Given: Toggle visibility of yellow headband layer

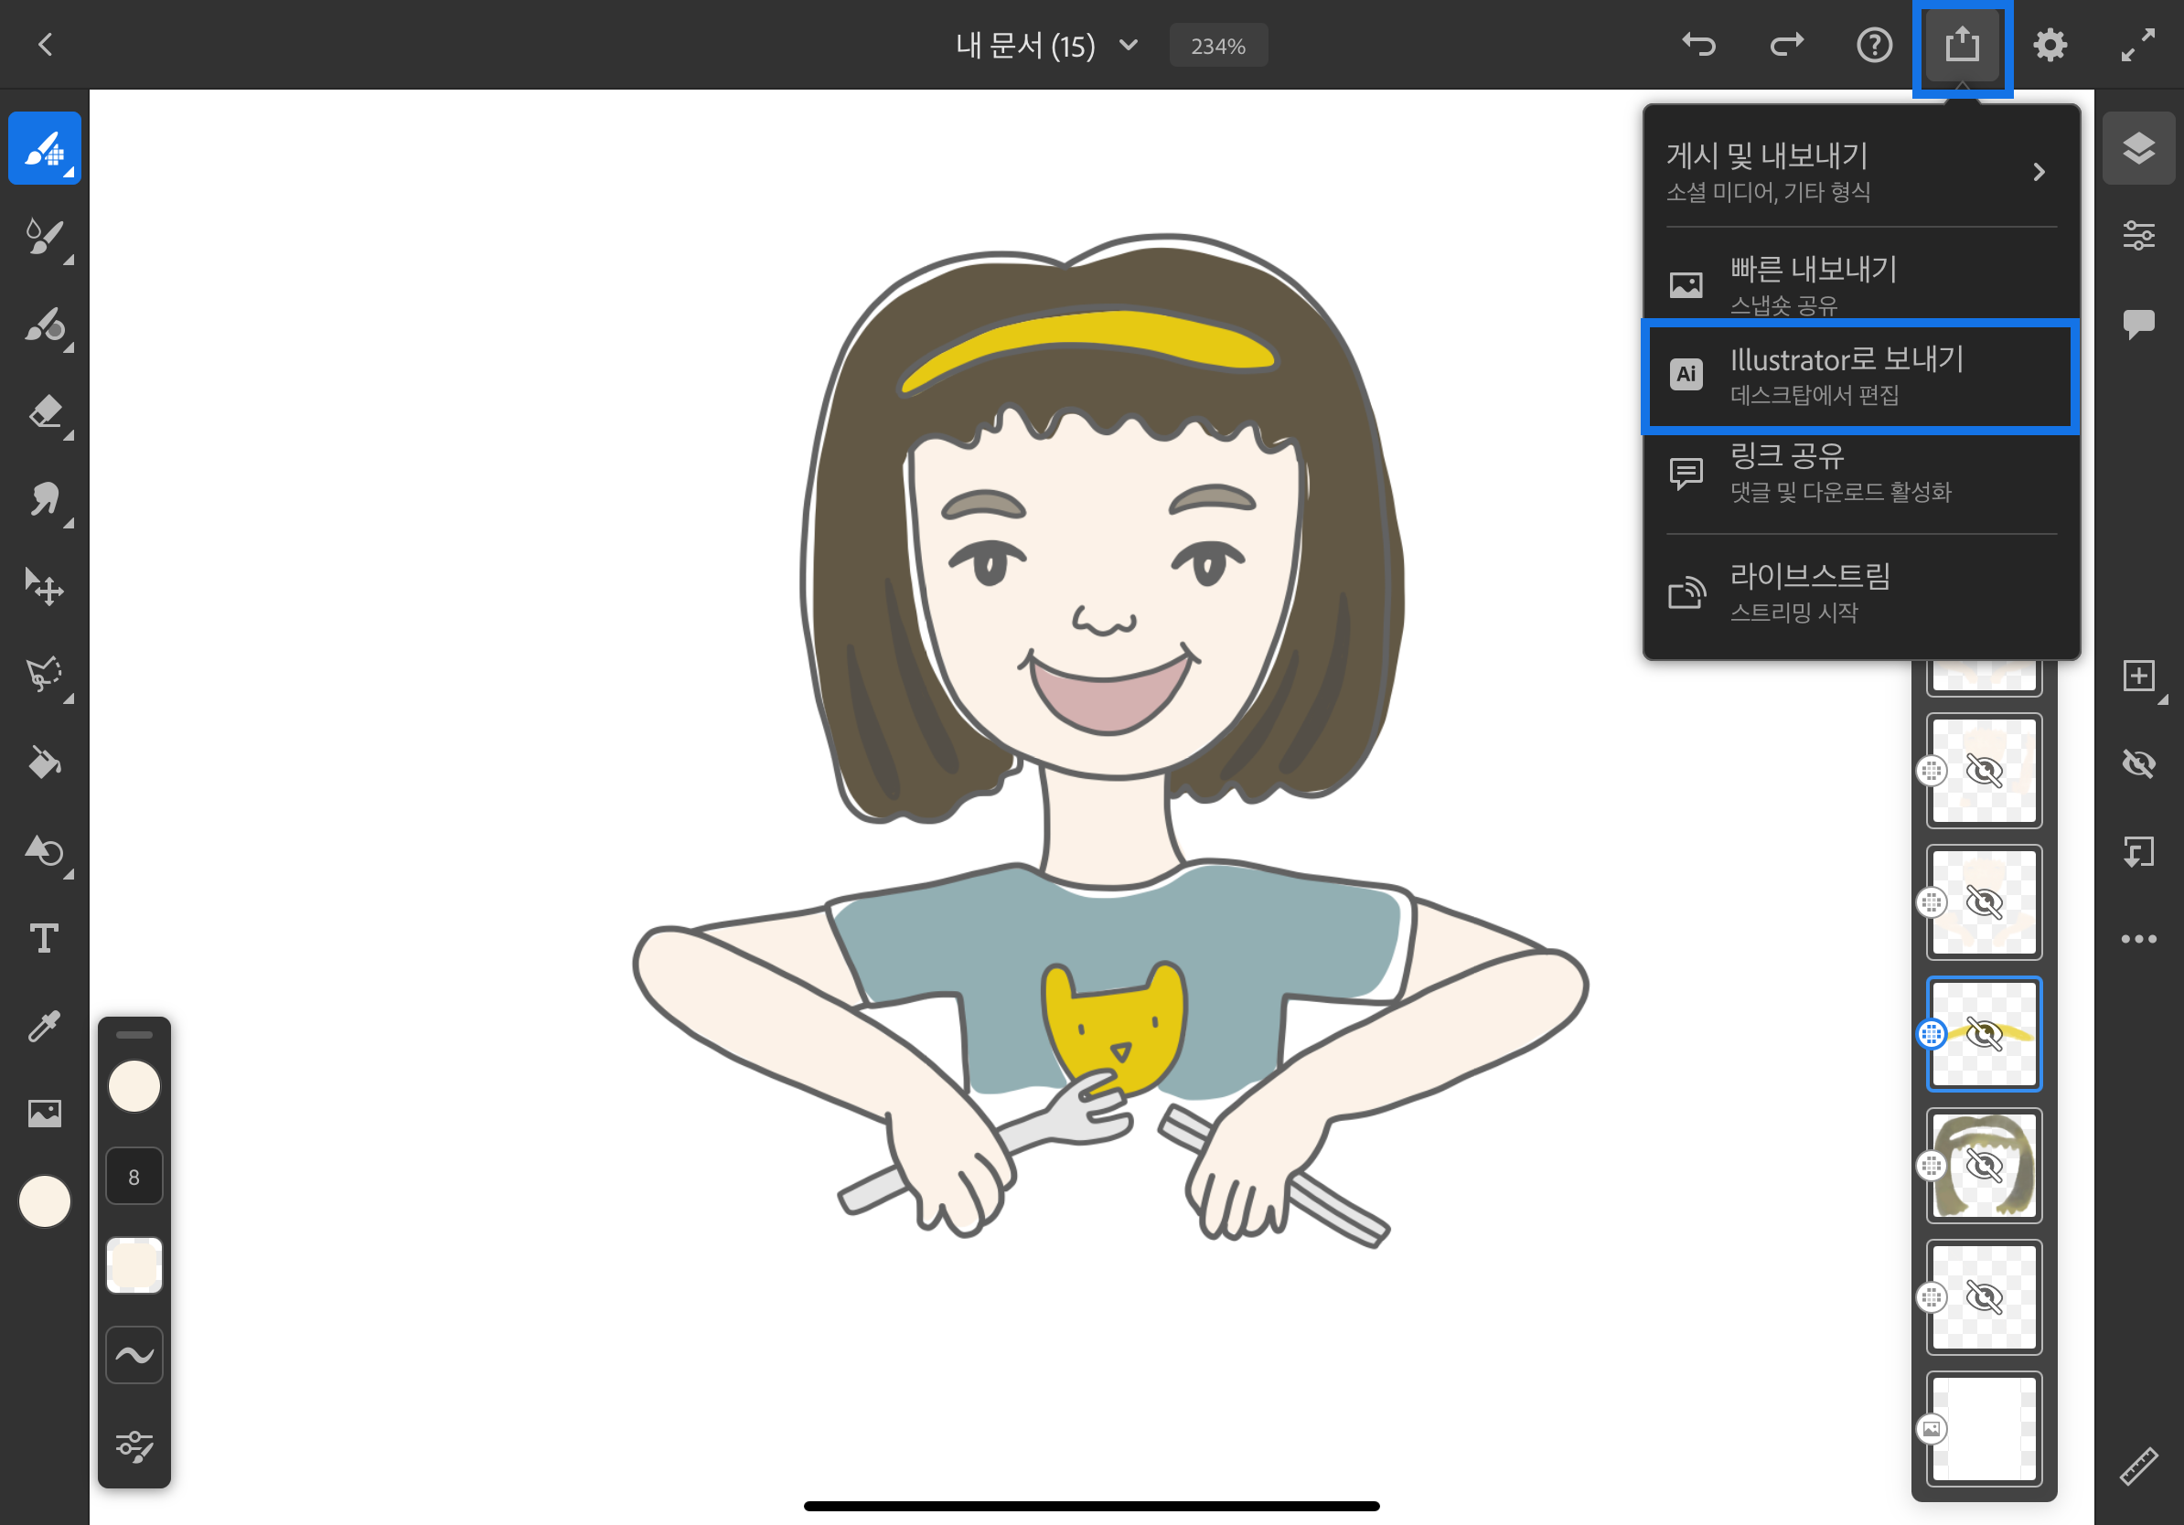Looking at the screenshot, I should pyautogui.click(x=1985, y=1033).
